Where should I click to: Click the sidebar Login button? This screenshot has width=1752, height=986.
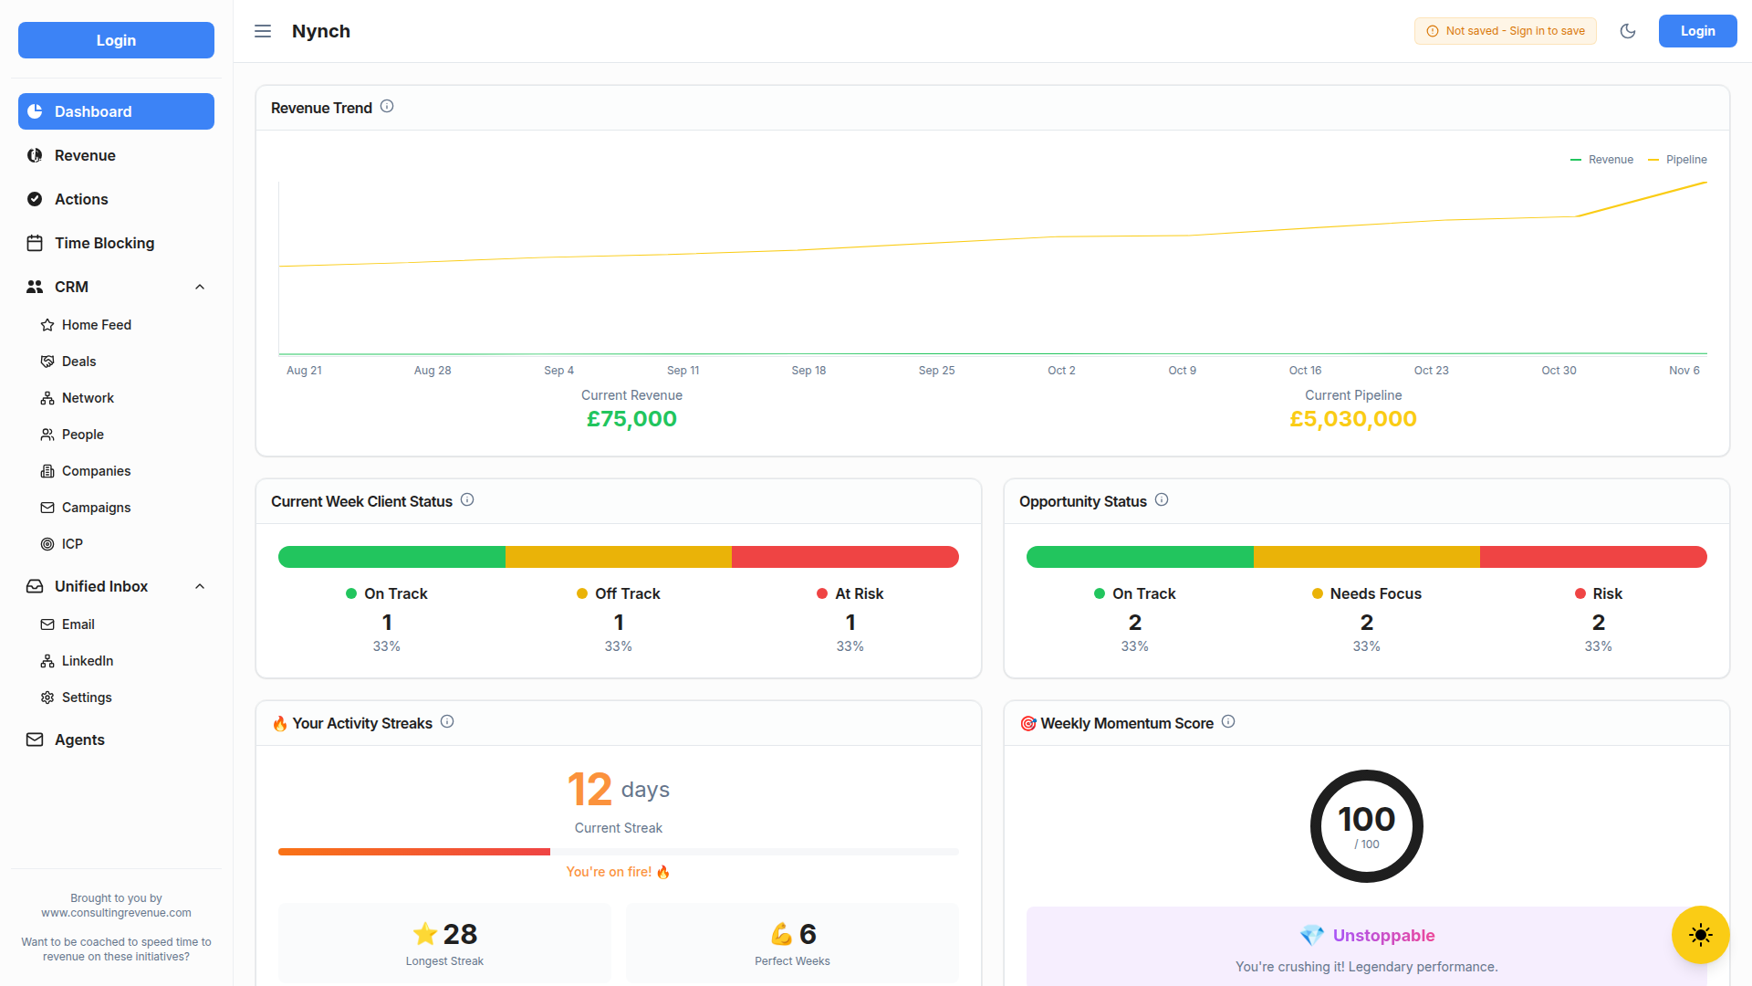116,40
